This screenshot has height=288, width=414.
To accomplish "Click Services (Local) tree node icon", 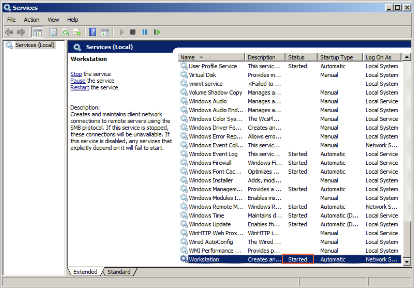I will point(9,45).
